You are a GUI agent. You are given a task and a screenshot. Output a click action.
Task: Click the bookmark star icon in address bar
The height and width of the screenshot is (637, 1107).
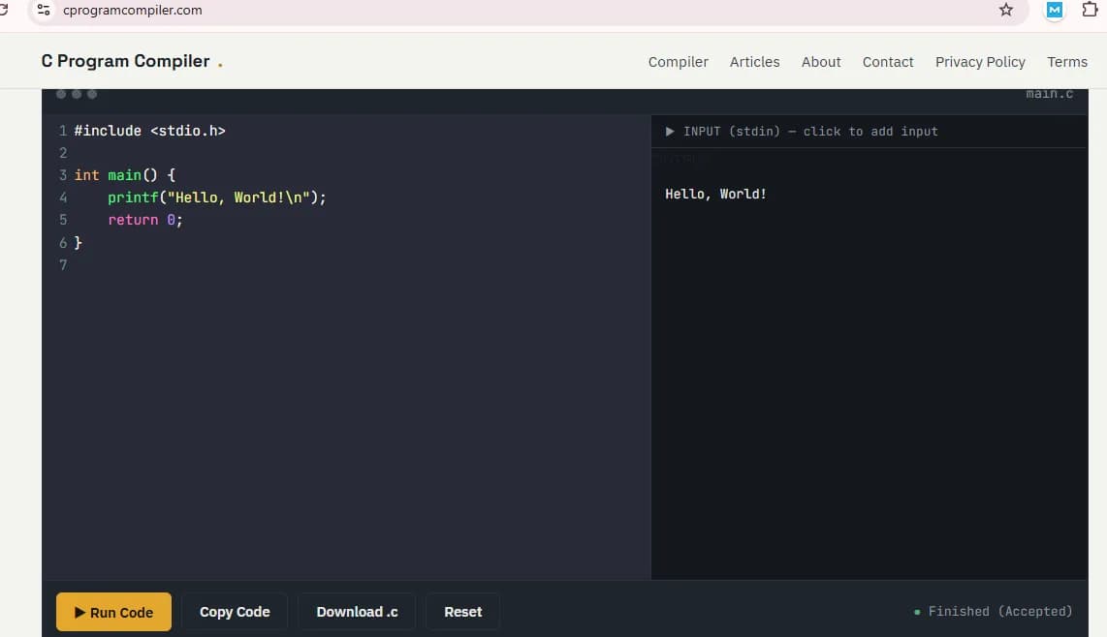[1006, 10]
